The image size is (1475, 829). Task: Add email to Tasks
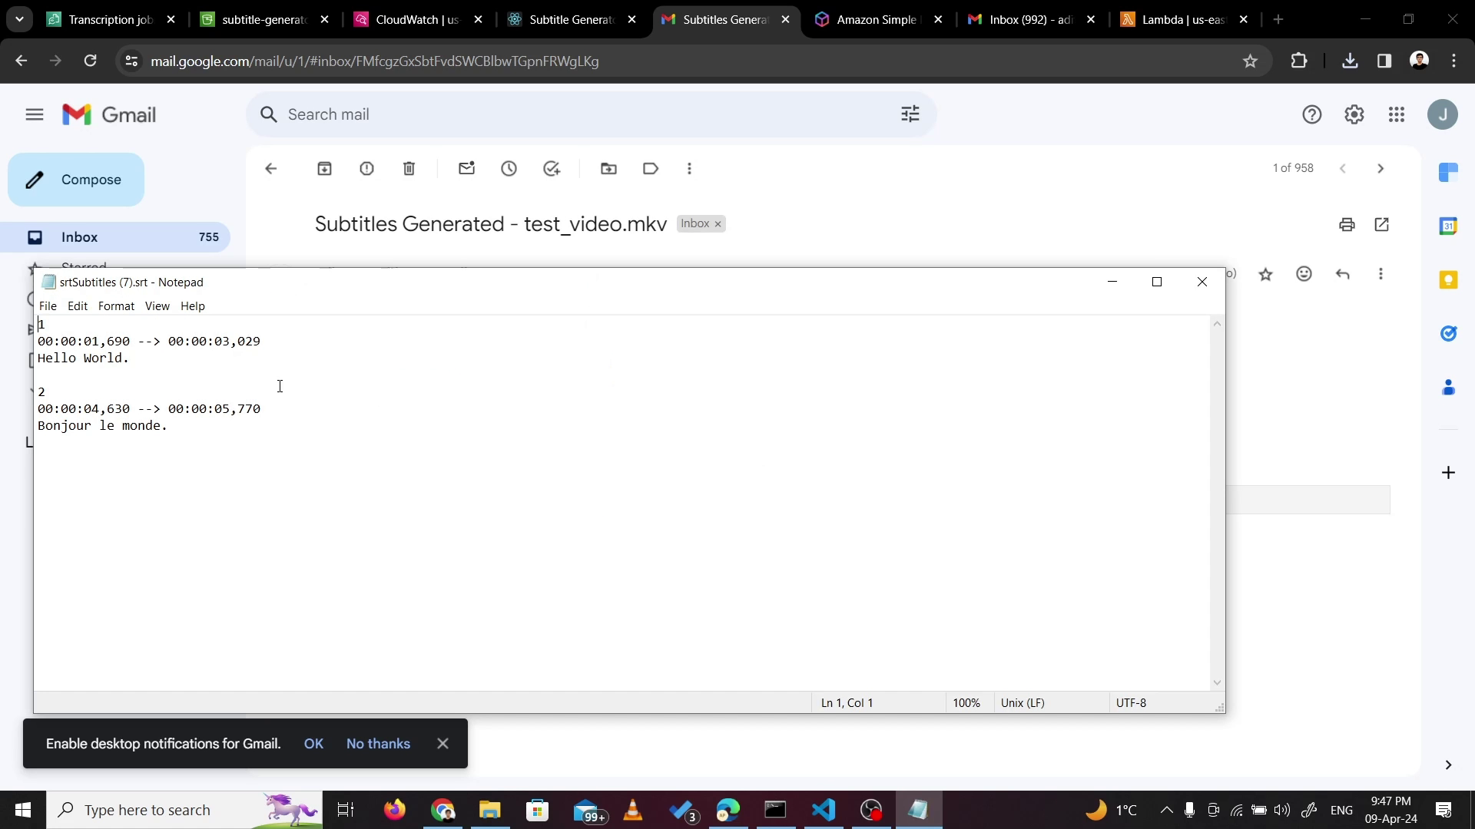coord(552,169)
